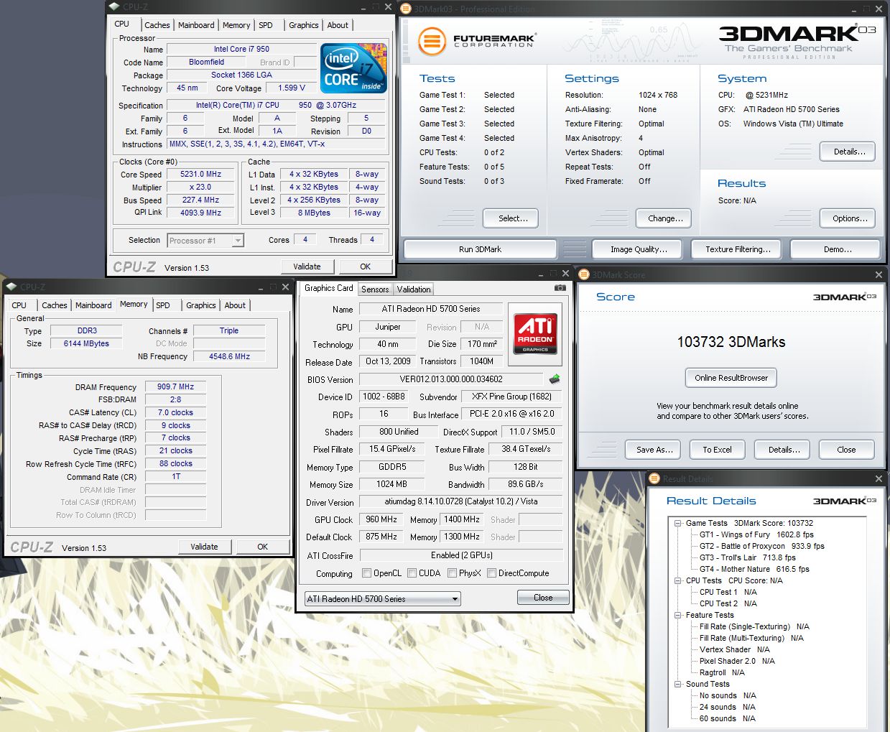This screenshot has width=890, height=732.
Task: Click Validate in the top CPU-Z window
Action: tap(307, 267)
